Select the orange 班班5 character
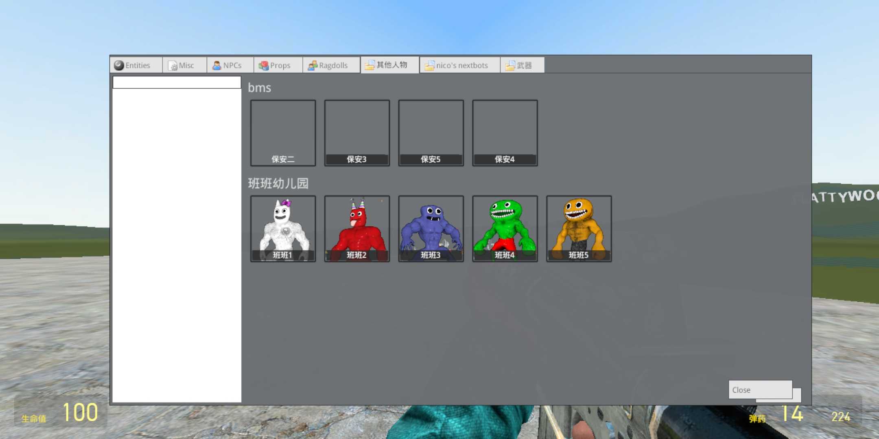The height and width of the screenshot is (439, 879). 579,229
